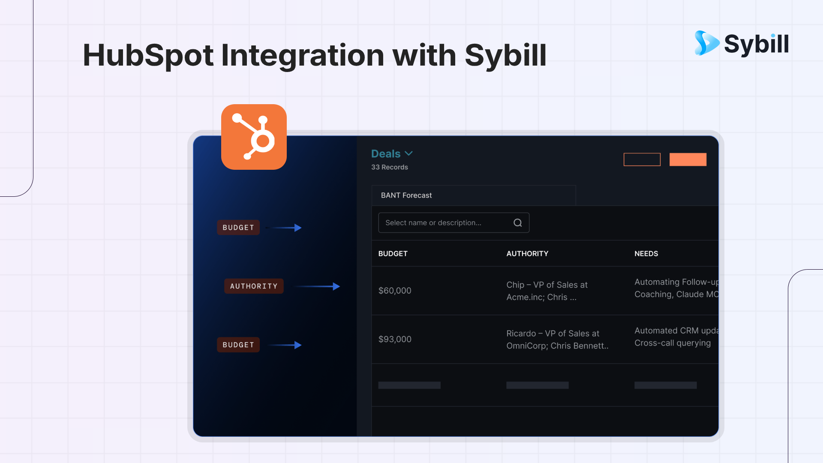Click the Select name or description search field
This screenshot has height=463, width=823.
(454, 223)
